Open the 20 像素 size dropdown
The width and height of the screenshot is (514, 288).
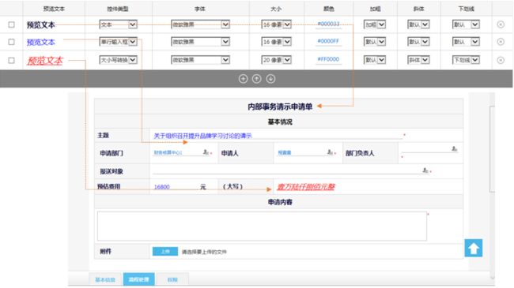click(276, 60)
